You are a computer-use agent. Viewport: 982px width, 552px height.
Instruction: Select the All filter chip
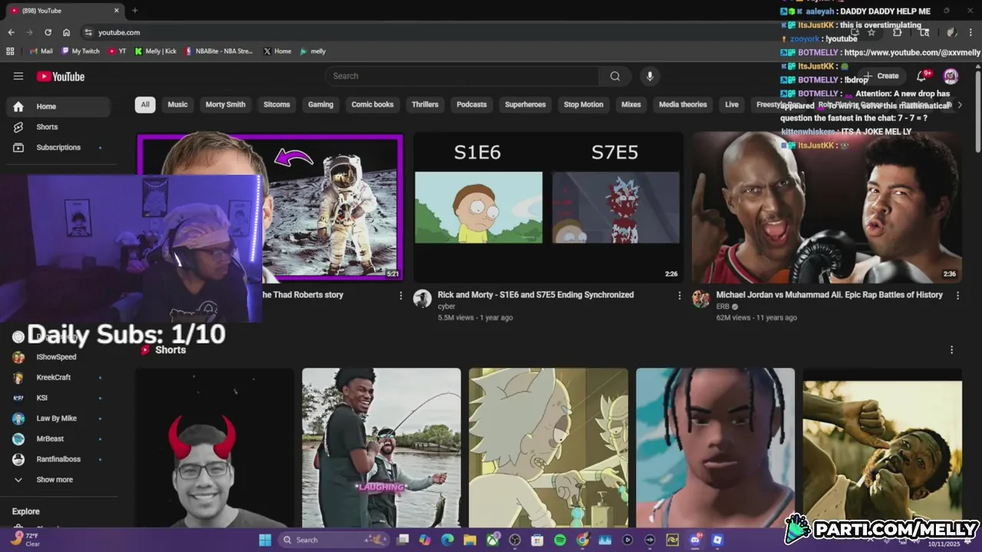point(145,104)
